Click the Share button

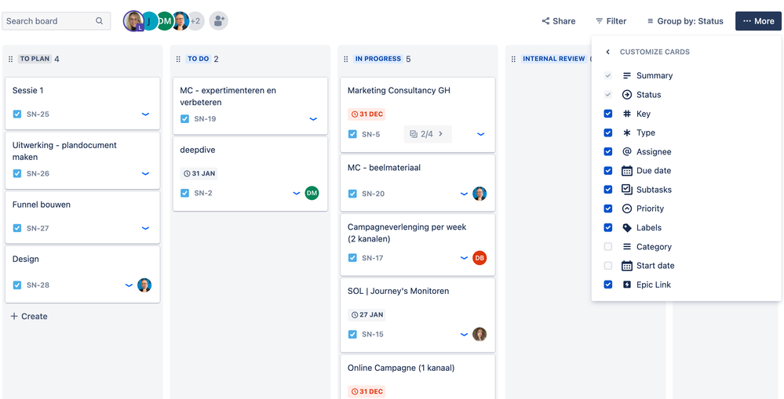[x=559, y=21]
